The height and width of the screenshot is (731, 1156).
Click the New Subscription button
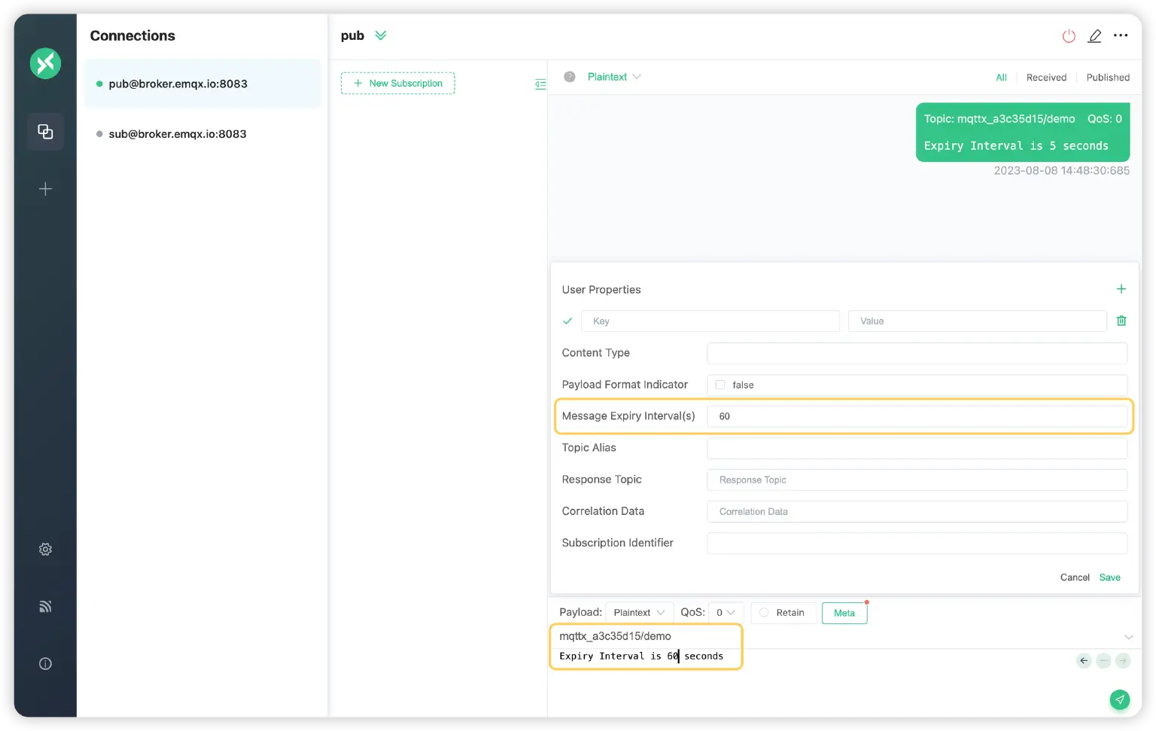(x=397, y=84)
